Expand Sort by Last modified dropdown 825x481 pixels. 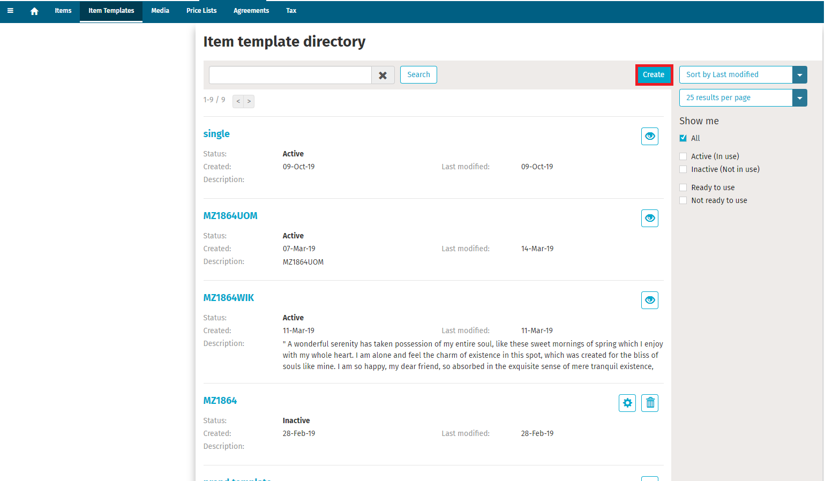pos(799,75)
